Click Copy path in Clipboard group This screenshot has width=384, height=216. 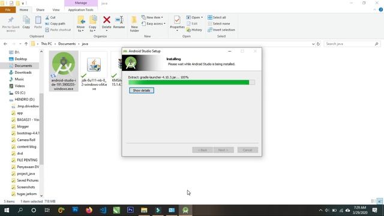[55, 24]
